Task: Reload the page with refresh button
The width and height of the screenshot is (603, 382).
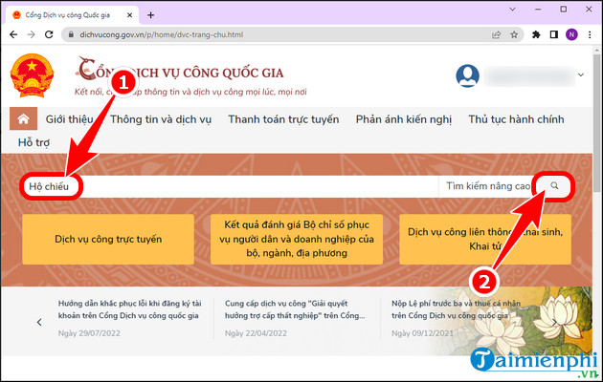Action: pyautogui.click(x=51, y=34)
